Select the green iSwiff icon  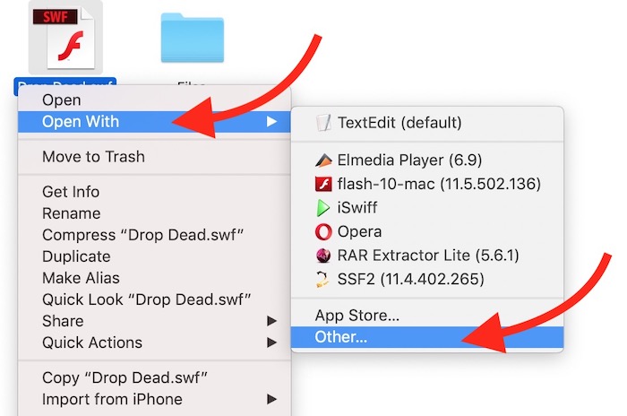[x=323, y=208]
